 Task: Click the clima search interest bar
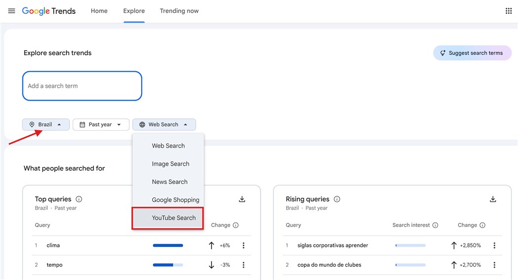[x=168, y=245]
